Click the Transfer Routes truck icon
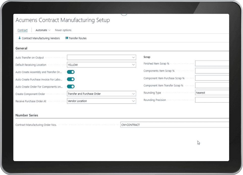This screenshot has height=175, width=243. [66, 38]
